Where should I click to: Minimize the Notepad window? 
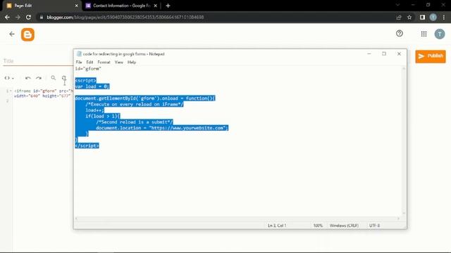(x=369, y=53)
